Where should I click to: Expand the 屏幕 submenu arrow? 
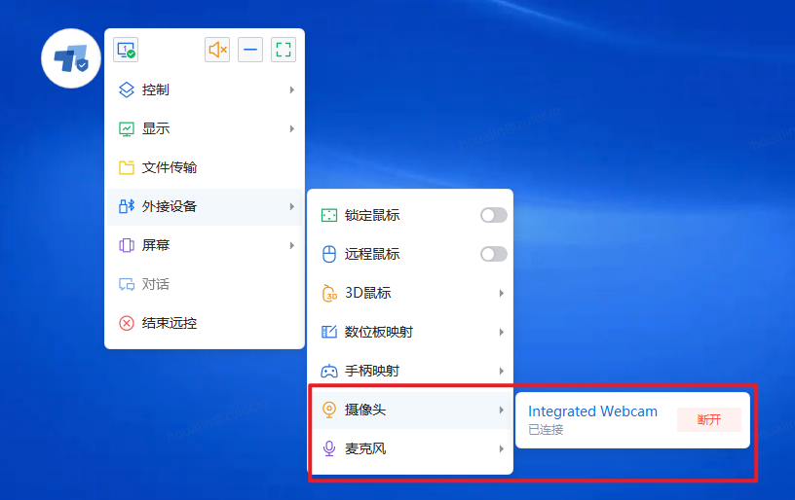pos(292,245)
